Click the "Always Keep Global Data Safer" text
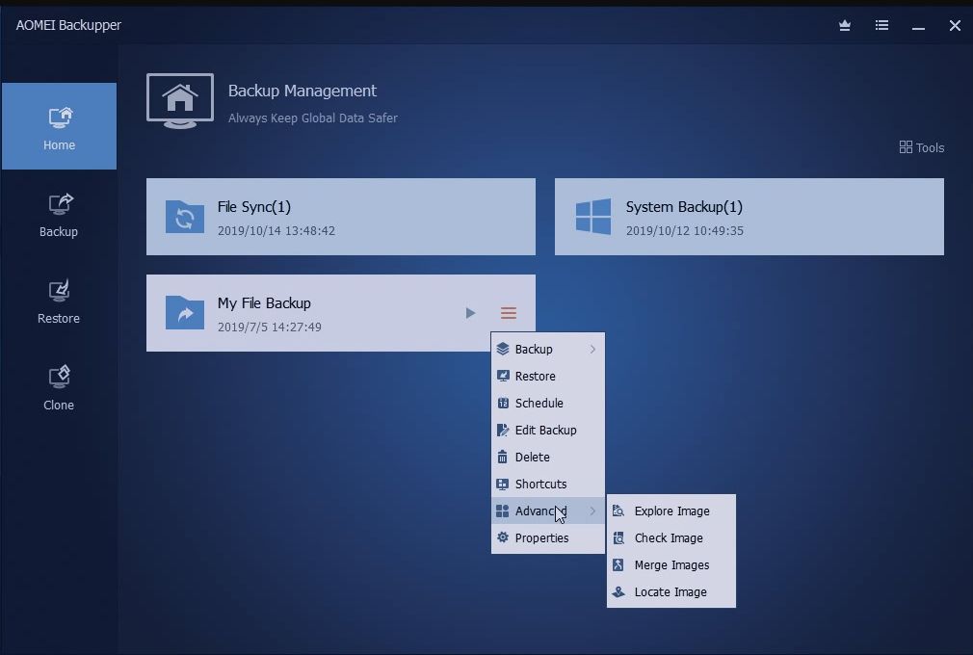The image size is (973, 655). [313, 118]
